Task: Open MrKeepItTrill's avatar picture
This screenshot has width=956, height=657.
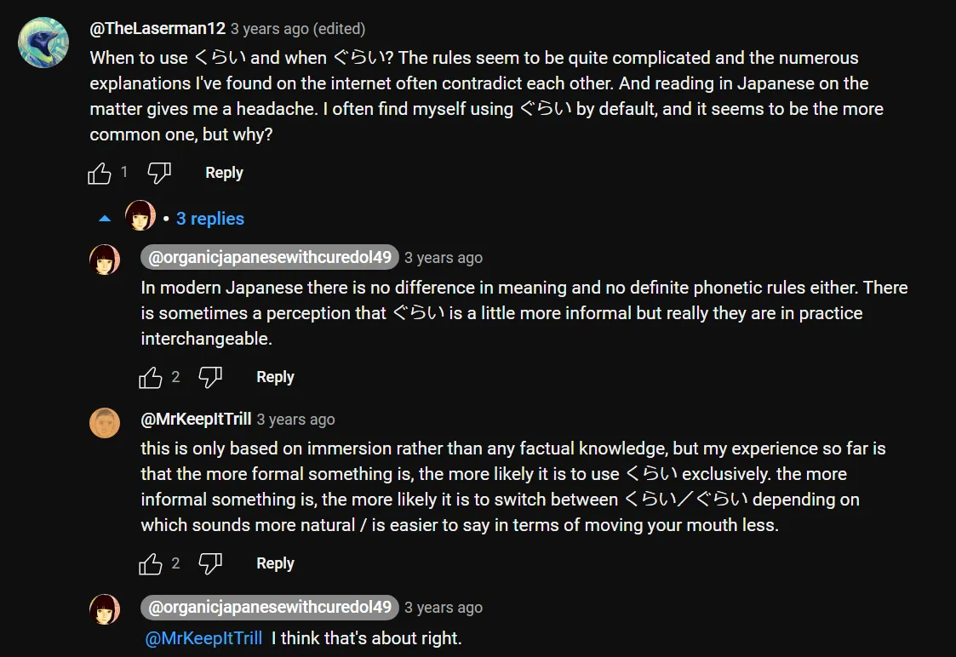Action: pos(105,423)
